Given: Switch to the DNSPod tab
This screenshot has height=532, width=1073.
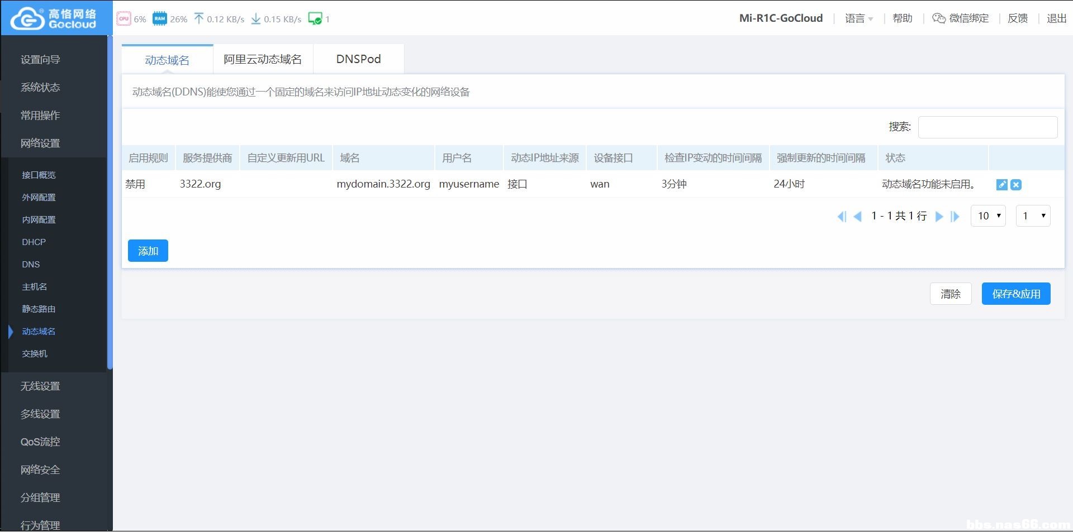Looking at the screenshot, I should [x=358, y=59].
